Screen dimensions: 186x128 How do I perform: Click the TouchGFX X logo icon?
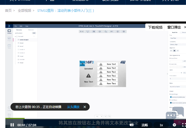pyautogui.click(x=9, y=26)
